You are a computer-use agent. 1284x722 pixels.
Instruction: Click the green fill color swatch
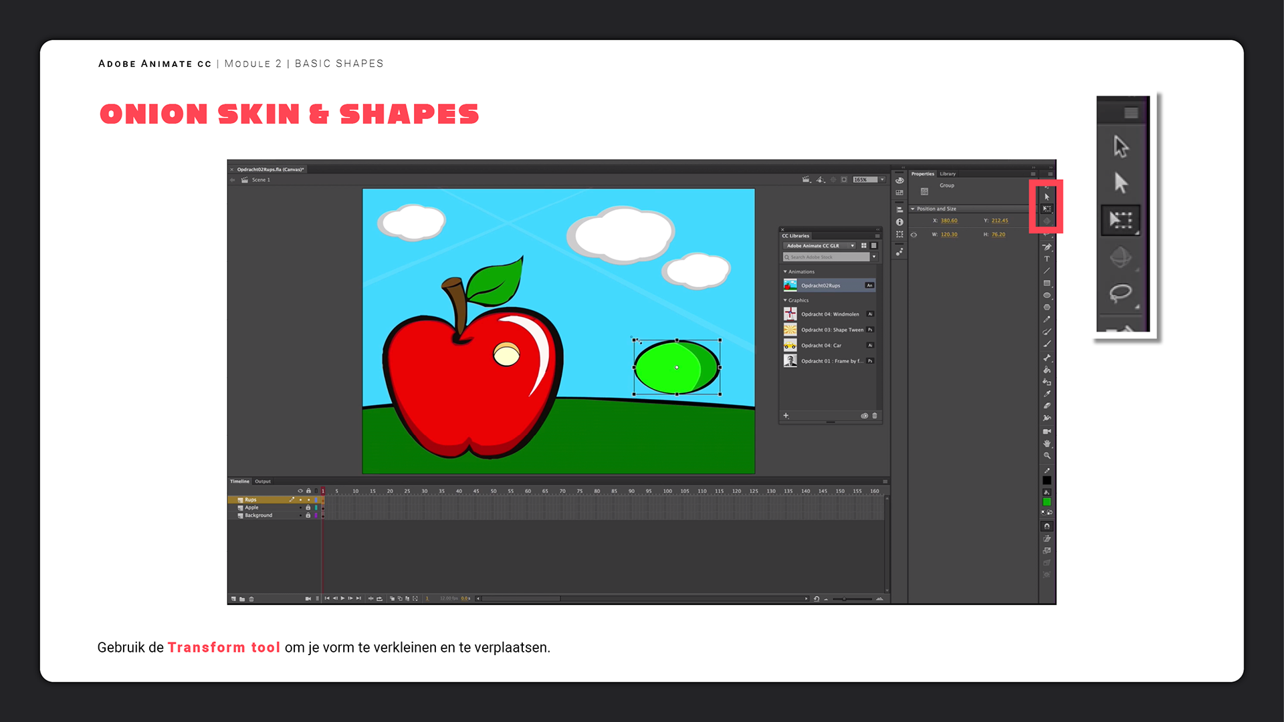pos(1047,502)
